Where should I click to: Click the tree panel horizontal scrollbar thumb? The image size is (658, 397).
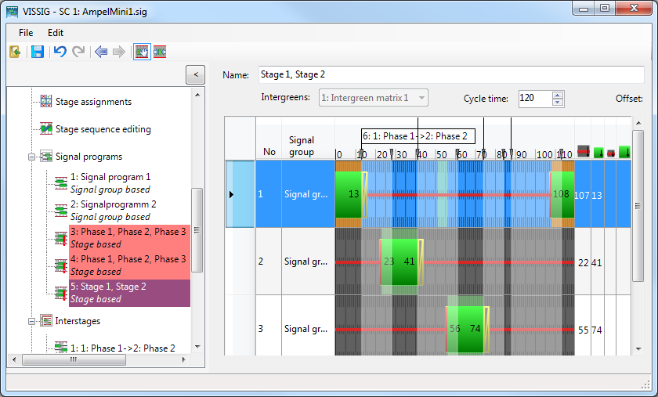[94, 360]
